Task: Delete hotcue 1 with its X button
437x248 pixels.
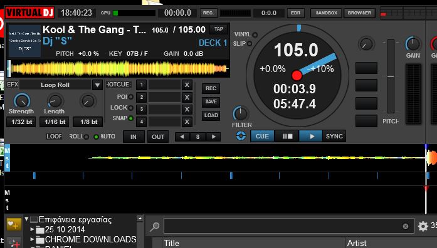Action: (187, 85)
